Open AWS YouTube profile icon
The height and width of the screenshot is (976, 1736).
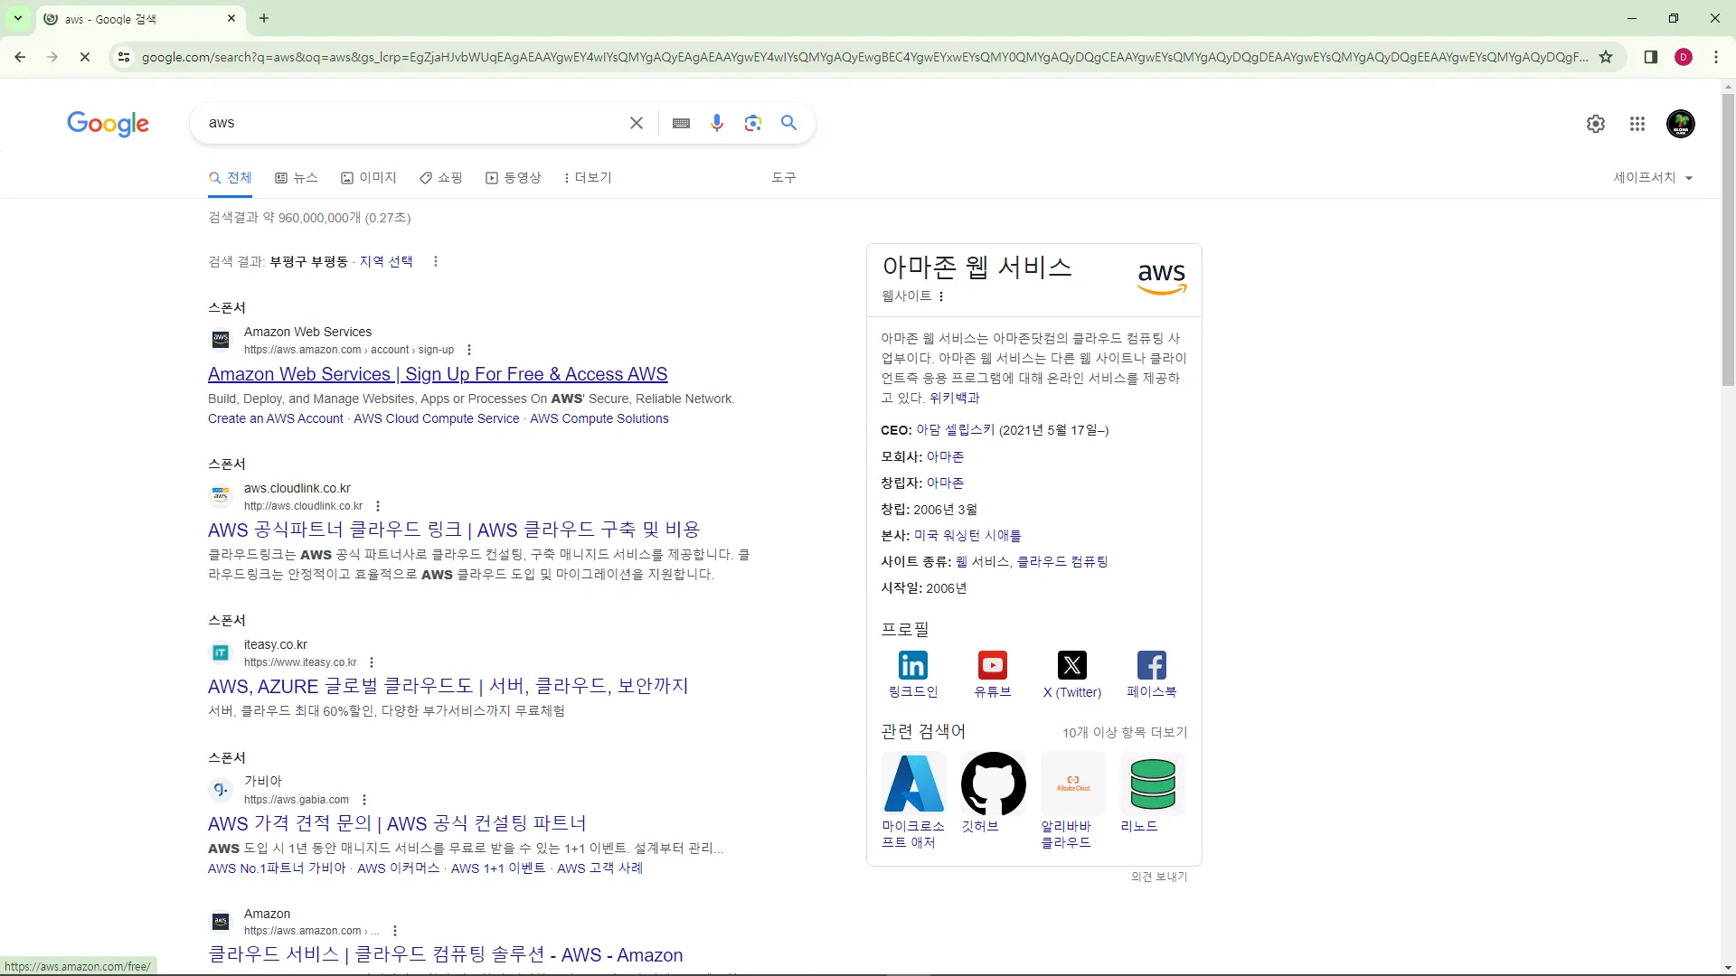pyautogui.click(x=992, y=666)
